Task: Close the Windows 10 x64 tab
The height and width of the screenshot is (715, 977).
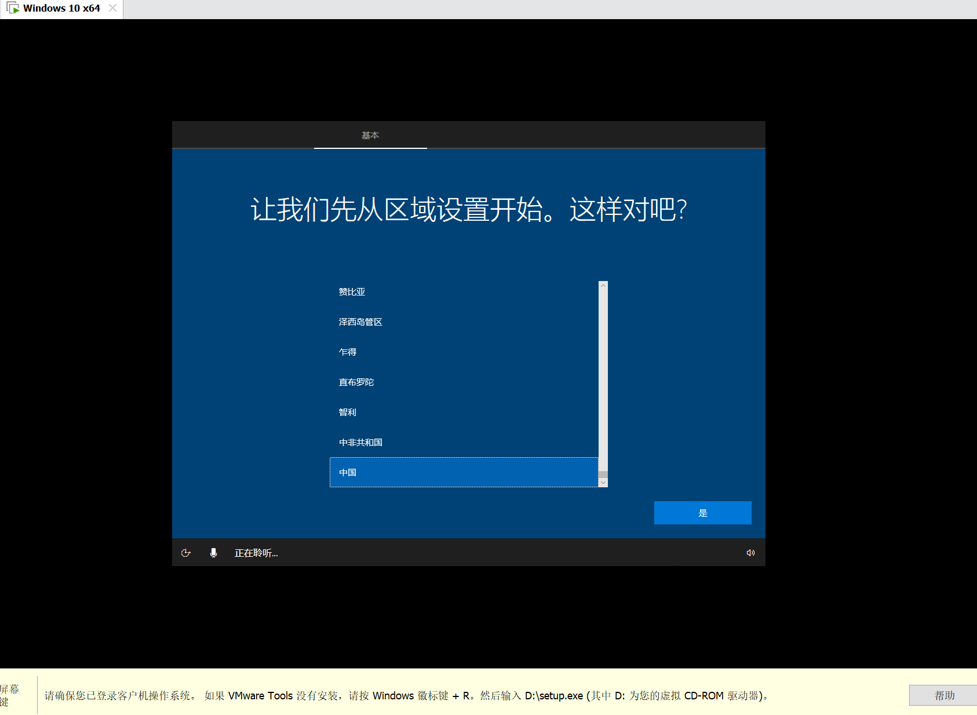Action: click(x=113, y=8)
